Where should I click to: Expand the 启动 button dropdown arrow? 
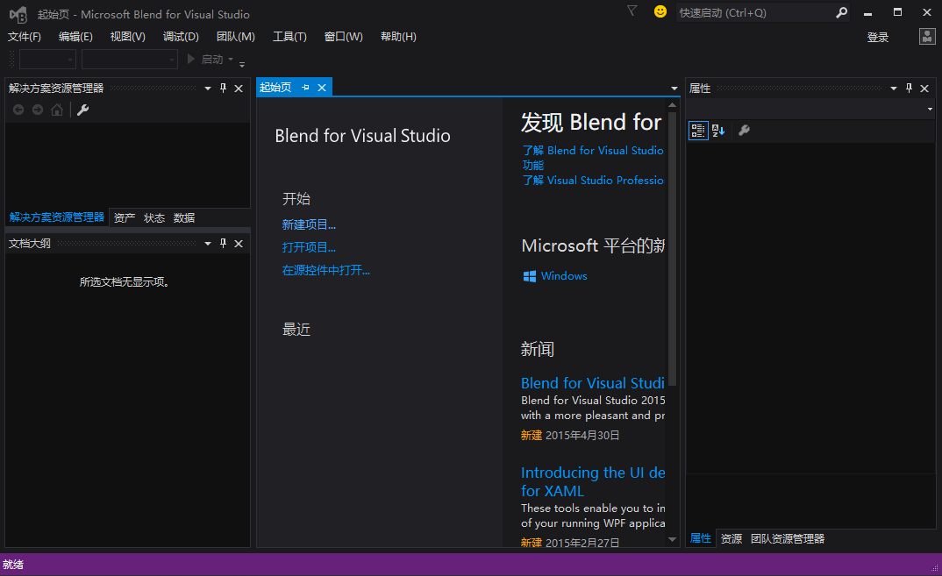coord(231,59)
